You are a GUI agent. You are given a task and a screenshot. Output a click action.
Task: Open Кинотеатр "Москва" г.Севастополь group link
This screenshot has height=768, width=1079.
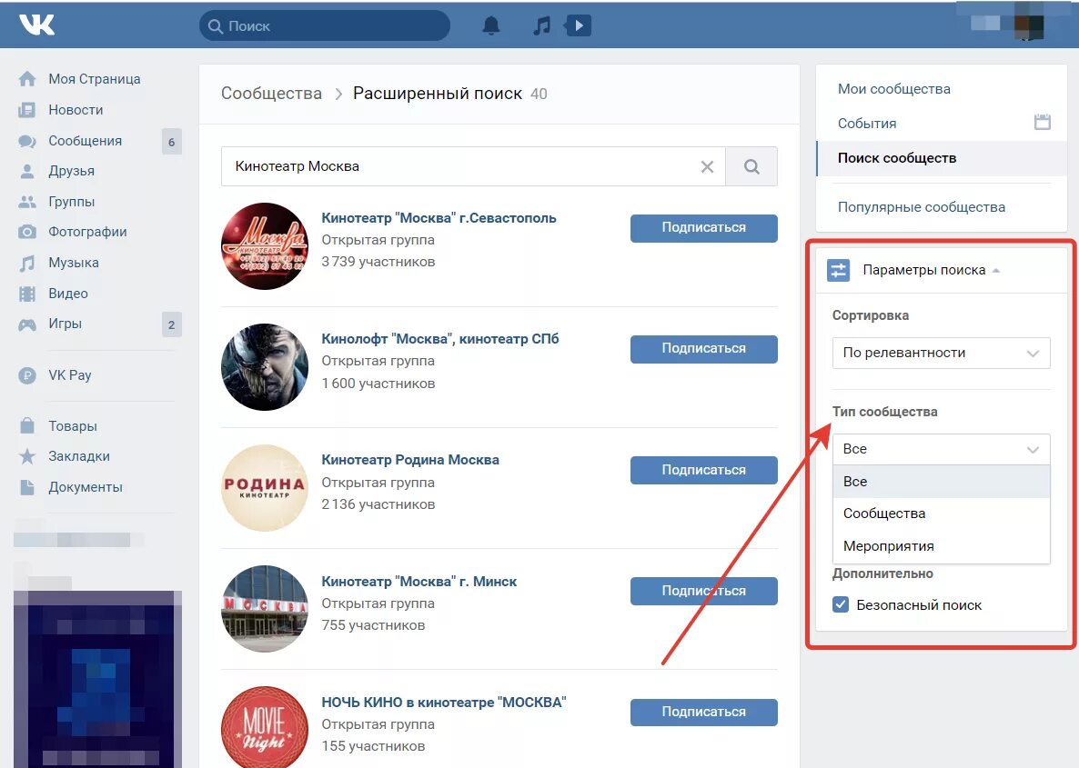click(439, 218)
